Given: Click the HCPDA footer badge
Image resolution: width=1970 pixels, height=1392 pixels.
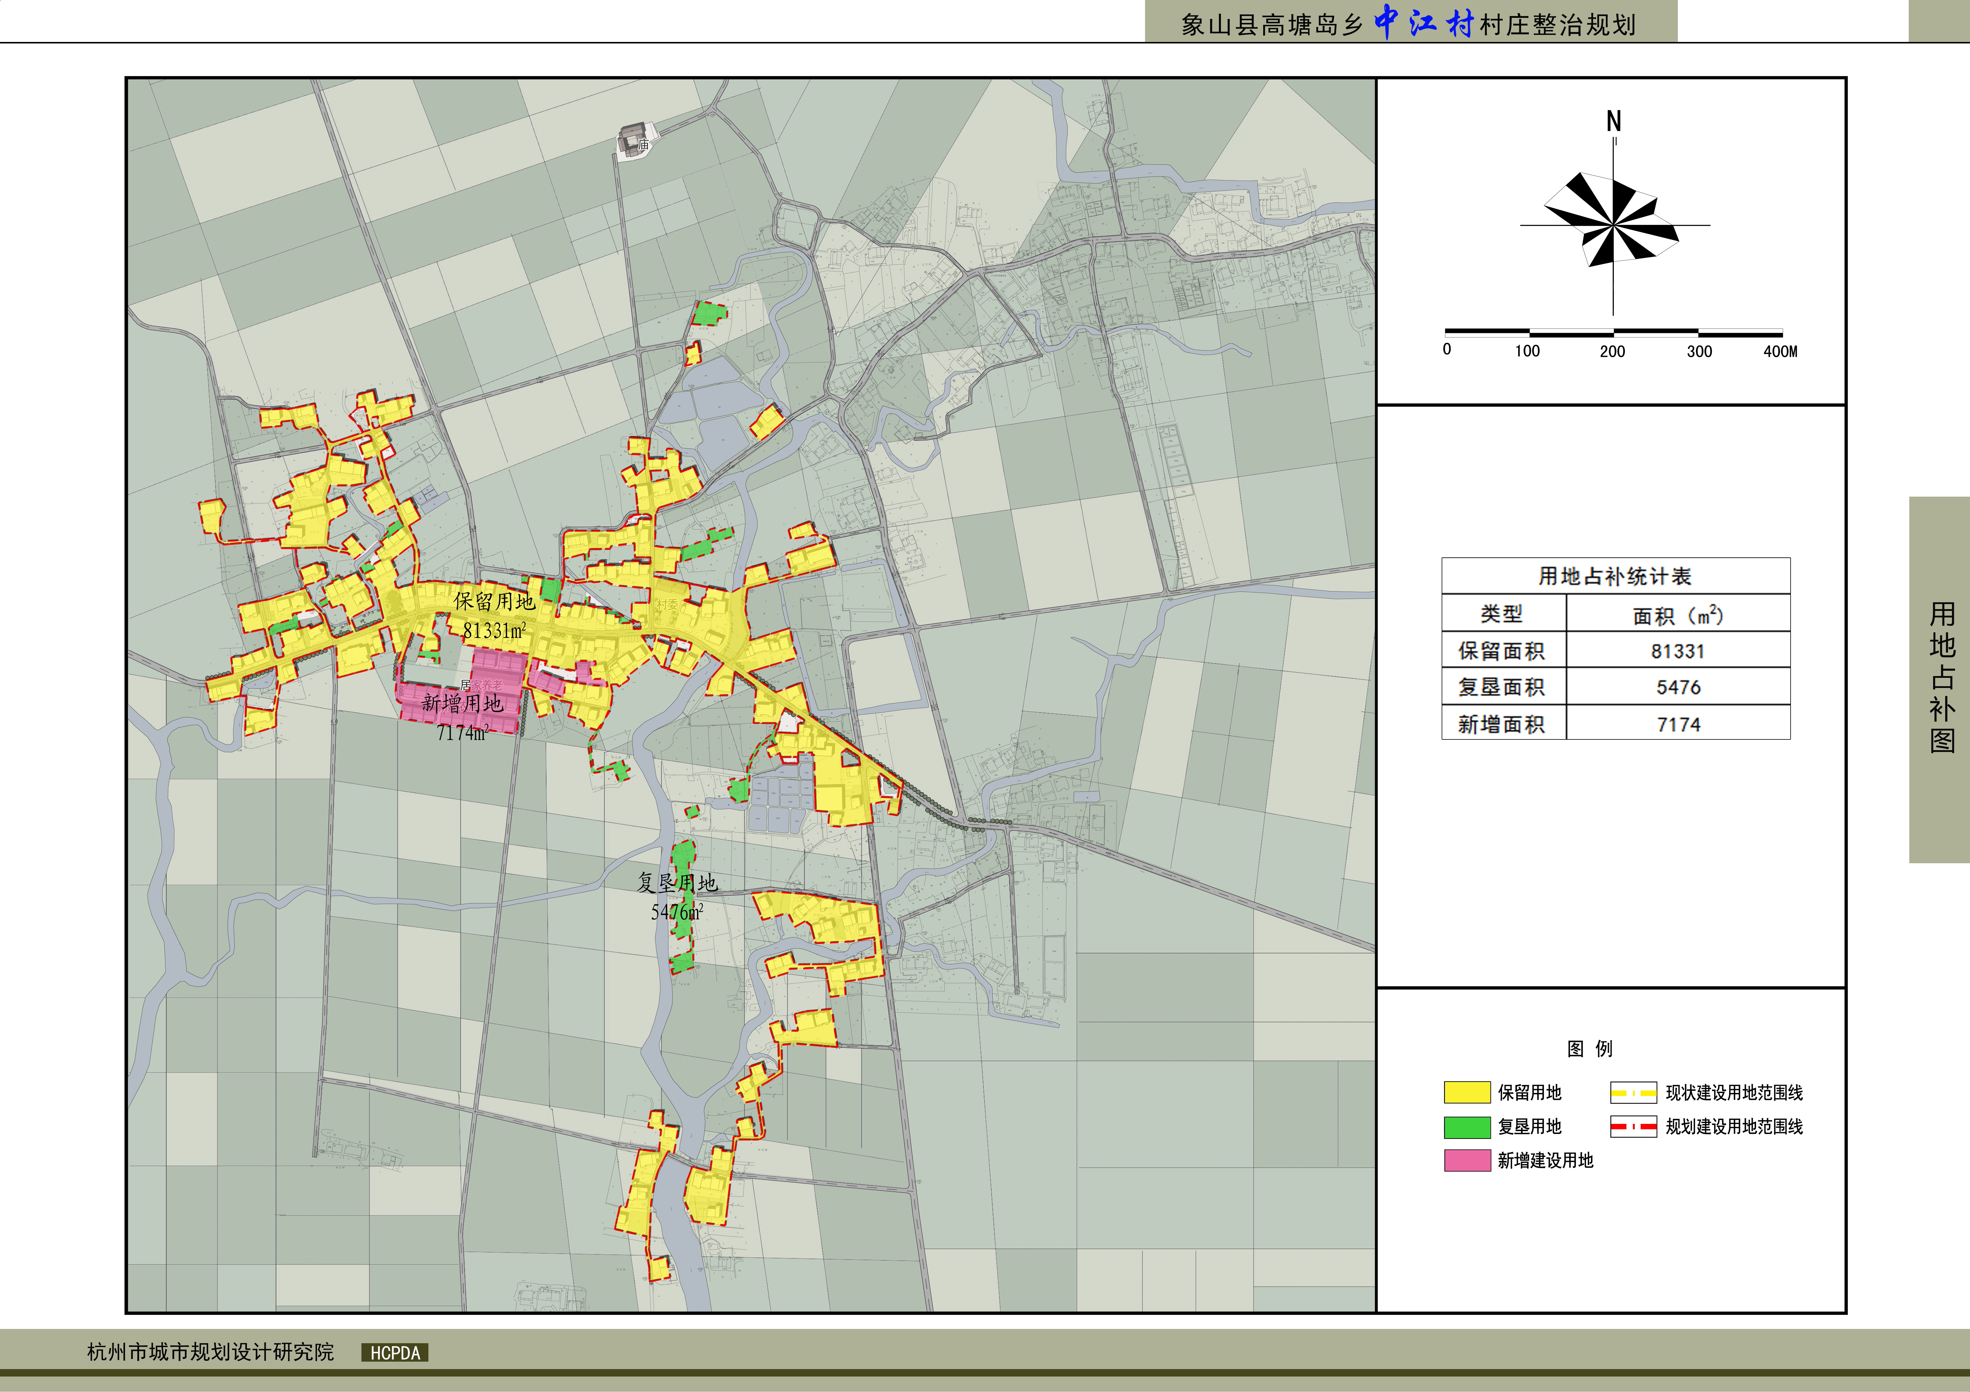Looking at the screenshot, I should coord(395,1352).
